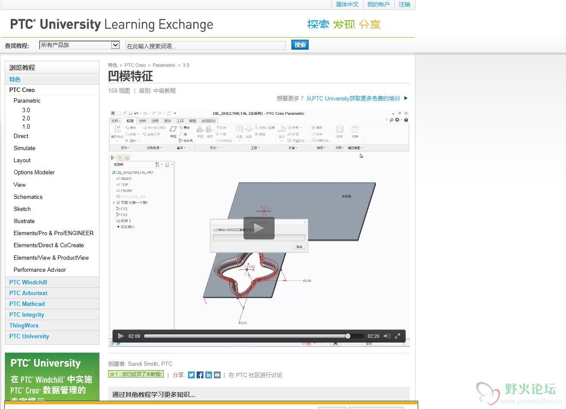The image size is (566, 409).
Task: Share the tutorial on Facebook
Action: [x=200, y=375]
